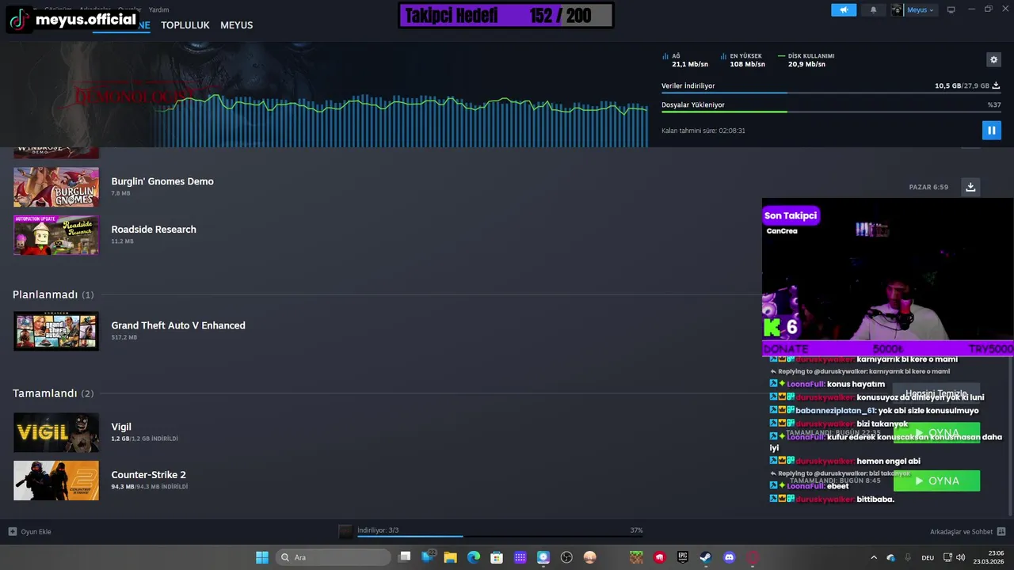1014x570 pixels.
Task: Click OYNA button in the Vigil row
Action: point(936,433)
